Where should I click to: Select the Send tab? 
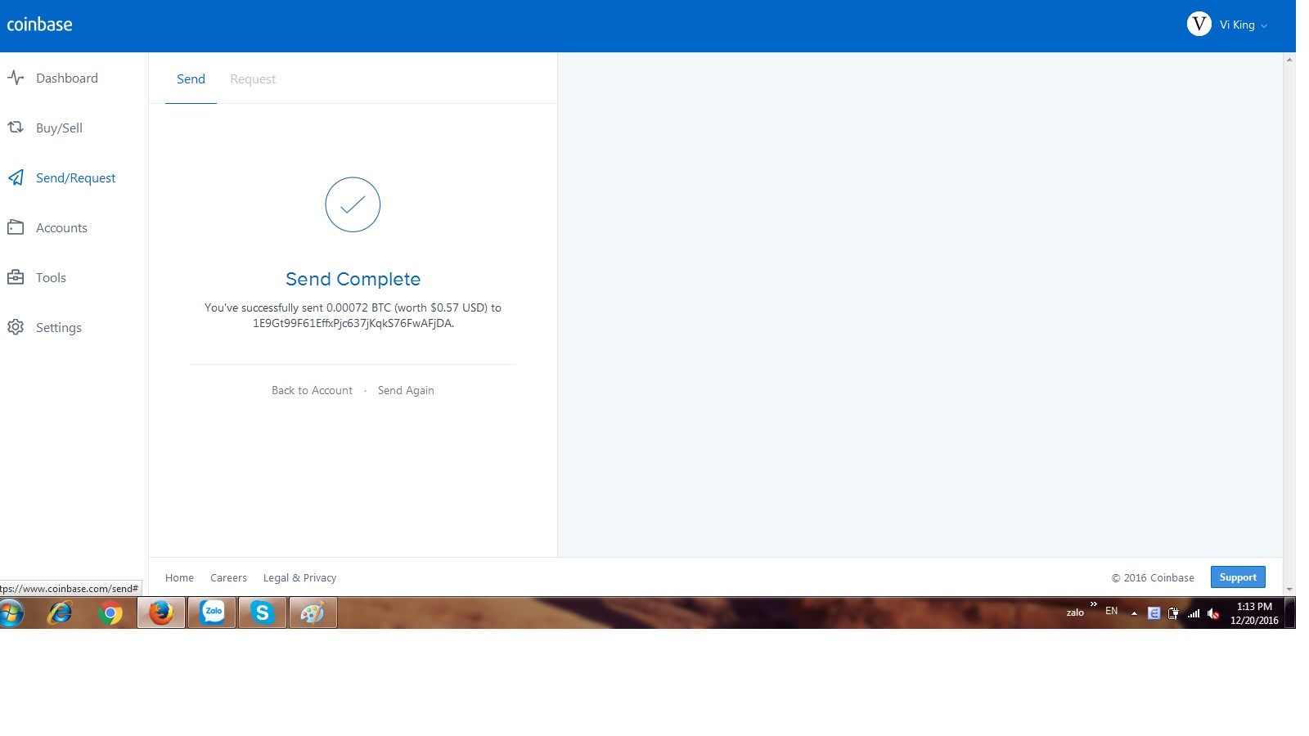tap(191, 79)
